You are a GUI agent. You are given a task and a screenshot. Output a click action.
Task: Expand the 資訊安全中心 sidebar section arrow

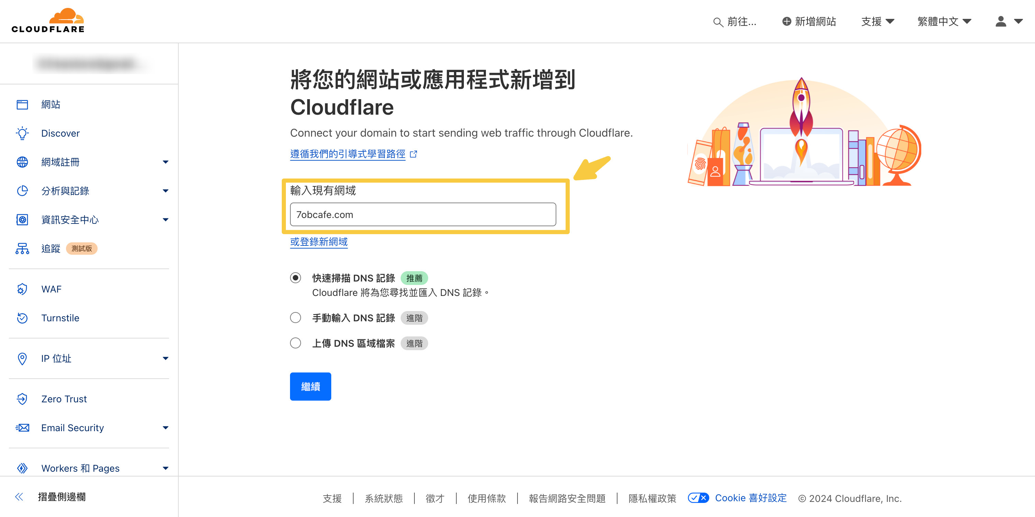[x=166, y=220]
